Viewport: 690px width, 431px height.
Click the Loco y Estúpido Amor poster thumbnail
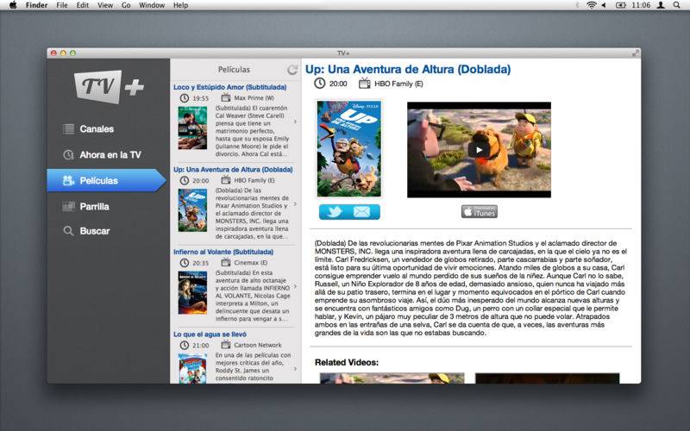(192, 128)
